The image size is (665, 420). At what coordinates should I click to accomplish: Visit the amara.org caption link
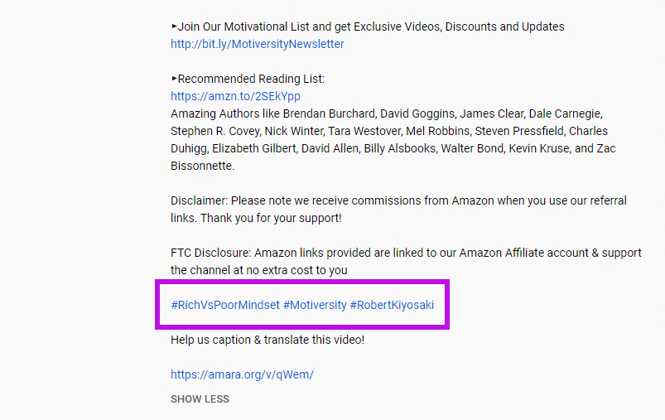[242, 374]
